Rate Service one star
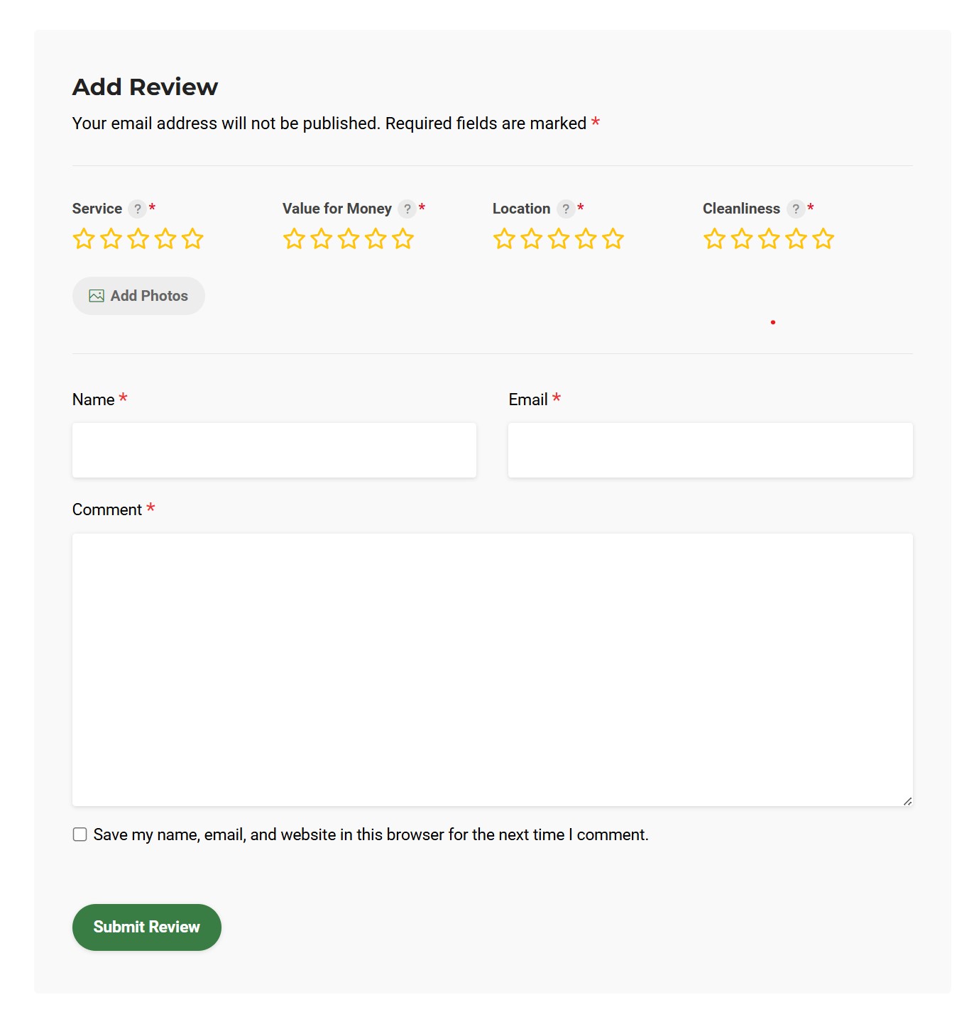 pyautogui.click(x=84, y=239)
